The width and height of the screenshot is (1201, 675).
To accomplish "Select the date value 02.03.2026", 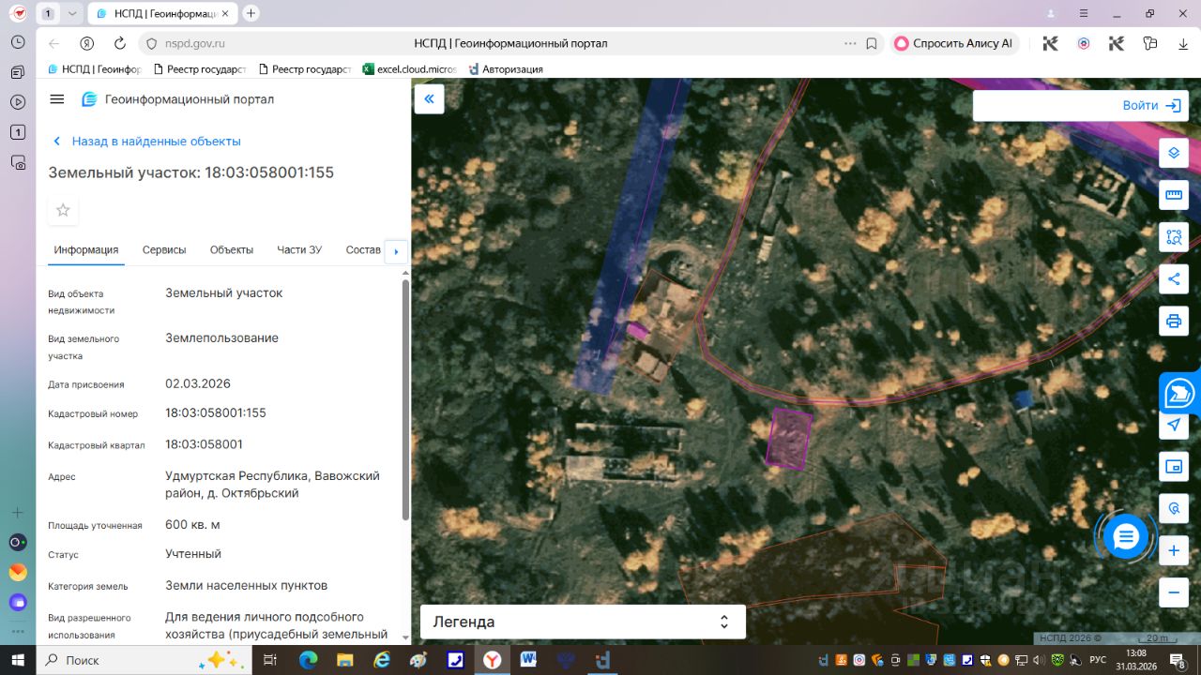I will coord(198,383).
